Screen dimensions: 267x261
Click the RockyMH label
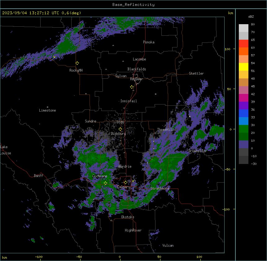pos(76,70)
